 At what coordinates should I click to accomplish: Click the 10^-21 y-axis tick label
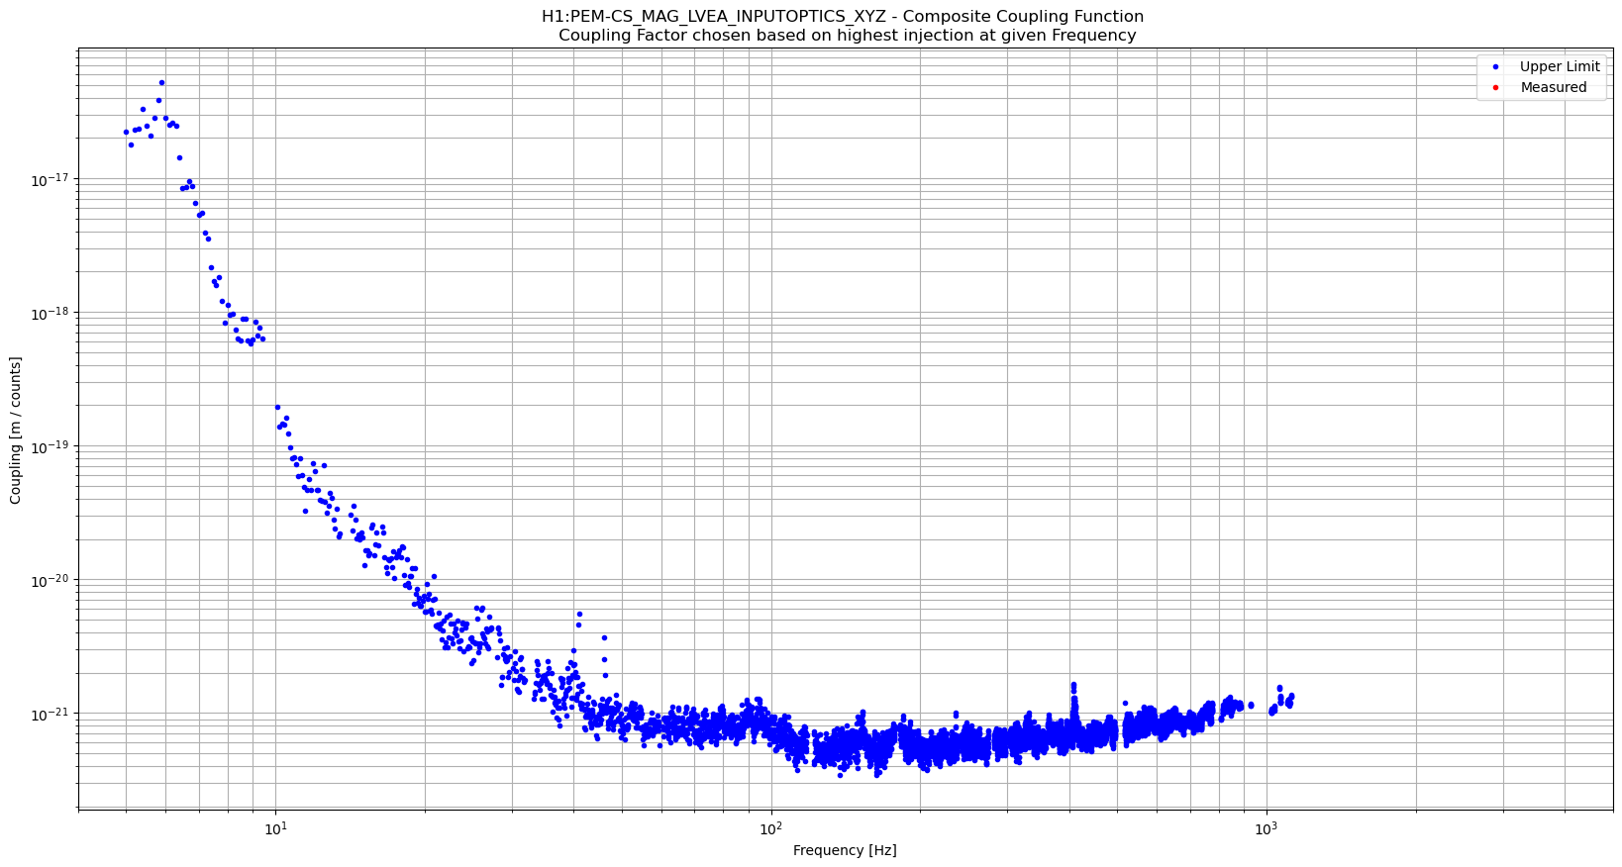[x=51, y=715]
